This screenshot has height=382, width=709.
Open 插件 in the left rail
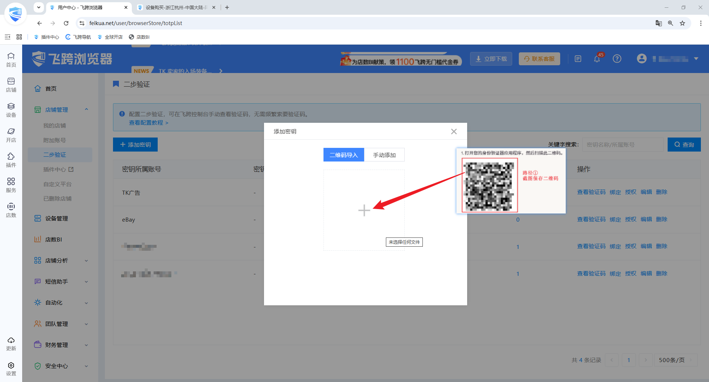pyautogui.click(x=11, y=160)
